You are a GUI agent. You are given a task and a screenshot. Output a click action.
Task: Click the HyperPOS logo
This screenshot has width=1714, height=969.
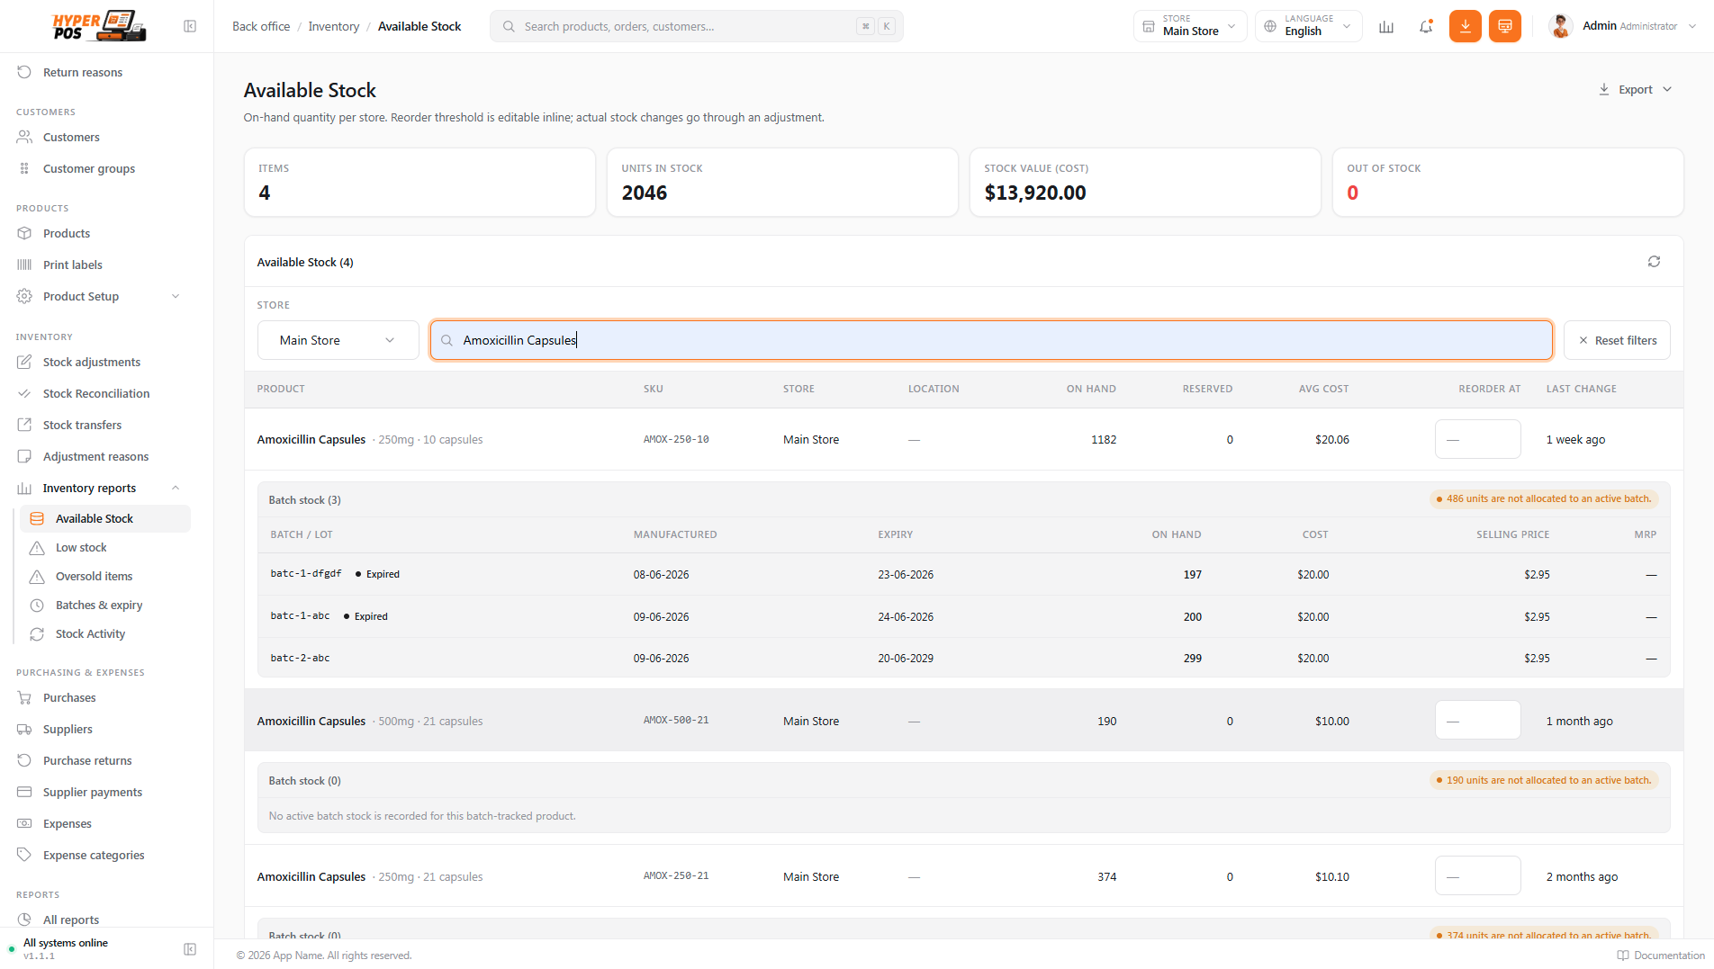99,26
